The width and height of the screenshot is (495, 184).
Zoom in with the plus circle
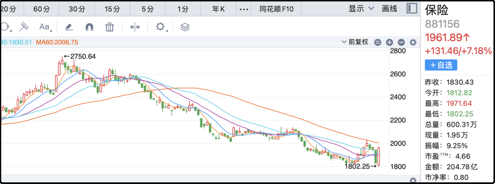(390, 42)
